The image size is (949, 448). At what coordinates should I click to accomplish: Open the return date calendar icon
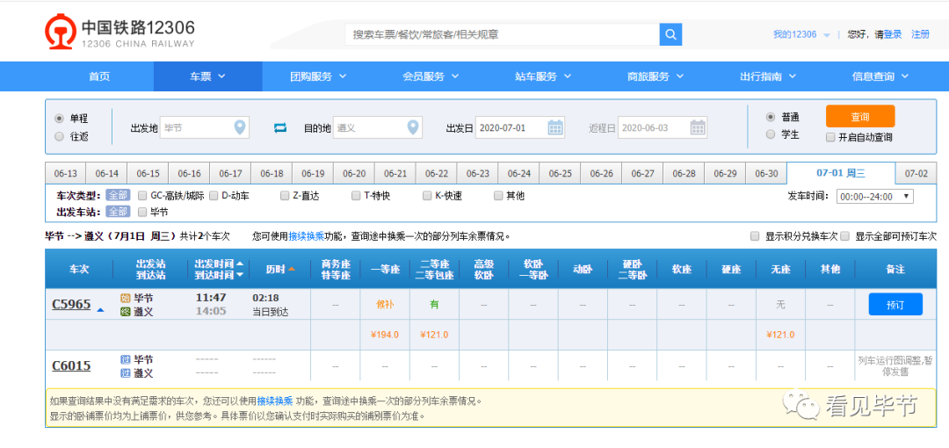pyautogui.click(x=698, y=127)
